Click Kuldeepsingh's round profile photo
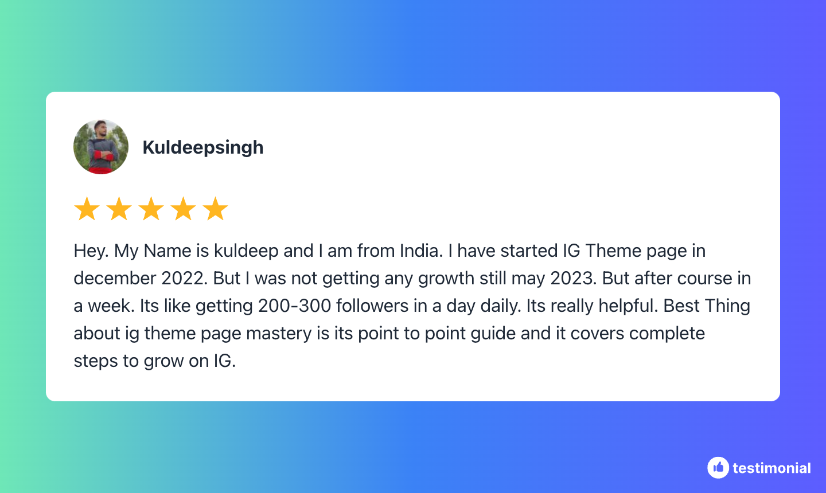The height and width of the screenshot is (493, 826). click(101, 147)
